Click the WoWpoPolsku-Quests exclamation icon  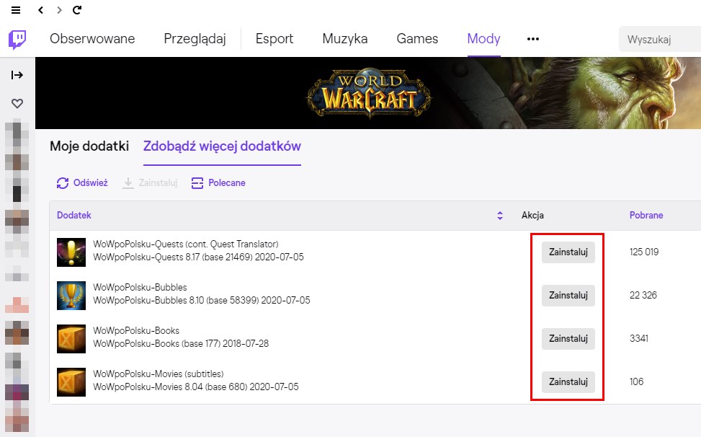pos(71,252)
